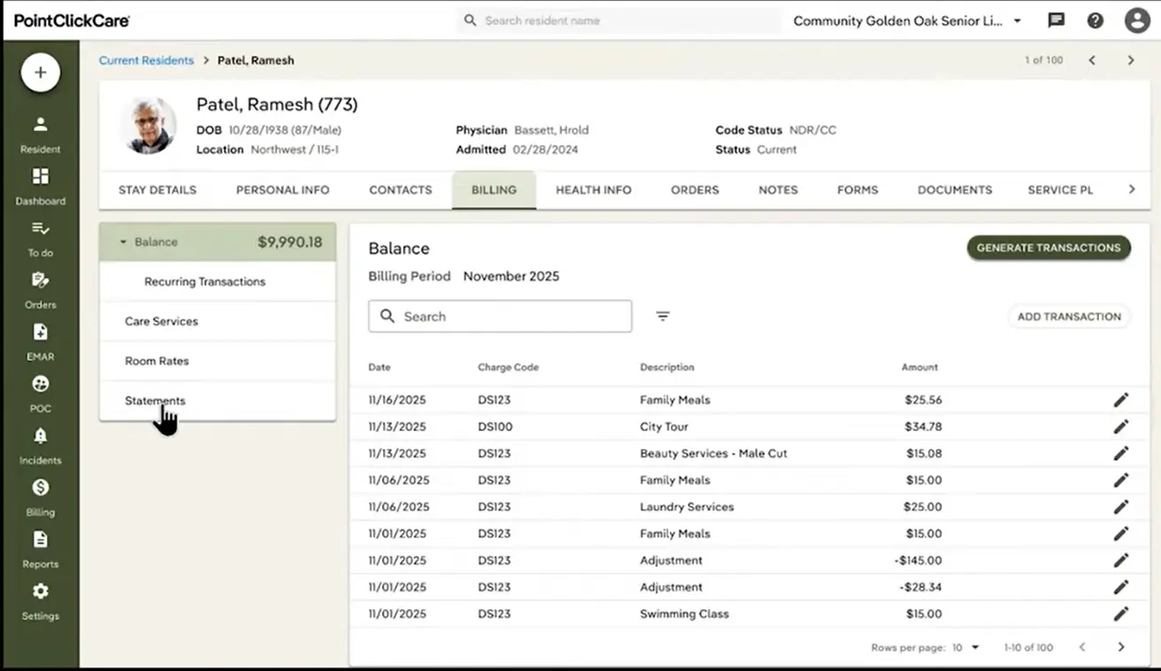This screenshot has height=671, width=1161.
Task: Go to previous resident arrow
Action: (1092, 60)
